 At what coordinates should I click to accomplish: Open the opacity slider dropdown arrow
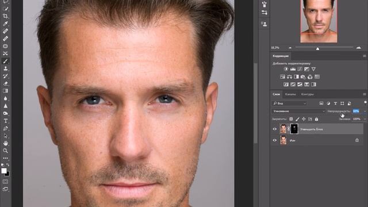(365, 111)
